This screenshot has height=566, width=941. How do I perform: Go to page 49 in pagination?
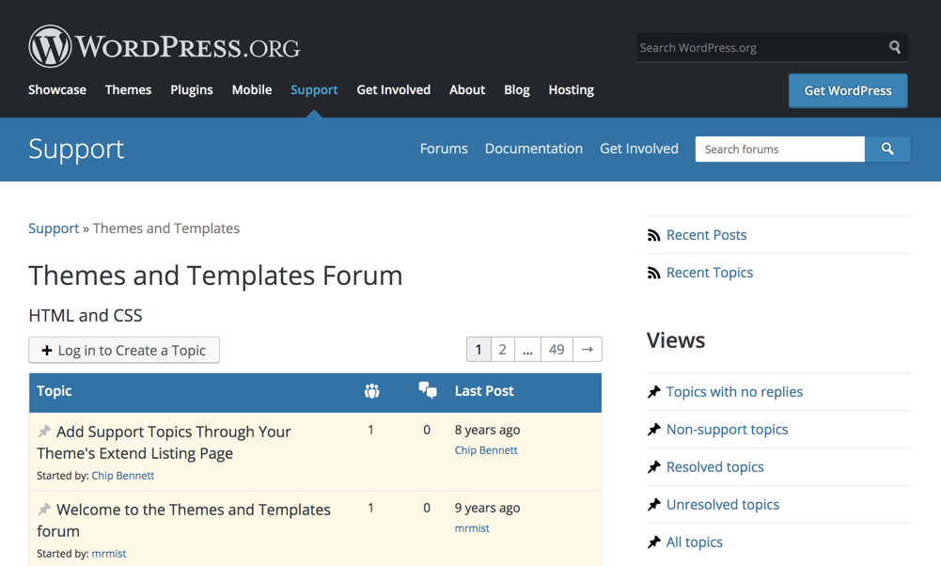click(x=557, y=350)
